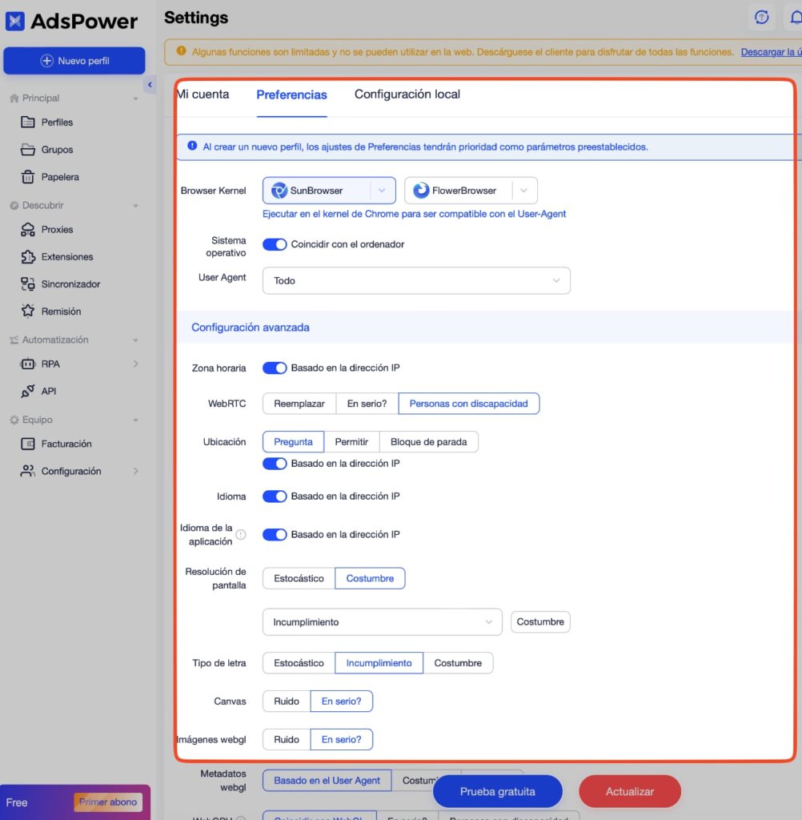Click the Actualizar button

(629, 791)
